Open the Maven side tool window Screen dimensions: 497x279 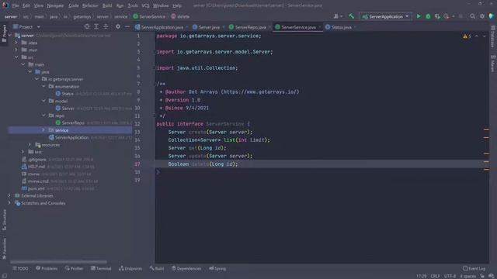(493, 64)
